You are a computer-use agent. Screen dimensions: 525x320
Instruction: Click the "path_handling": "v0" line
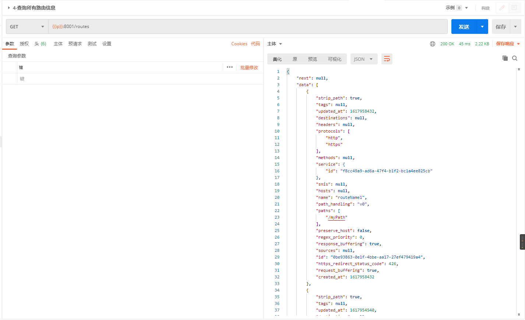(342, 204)
